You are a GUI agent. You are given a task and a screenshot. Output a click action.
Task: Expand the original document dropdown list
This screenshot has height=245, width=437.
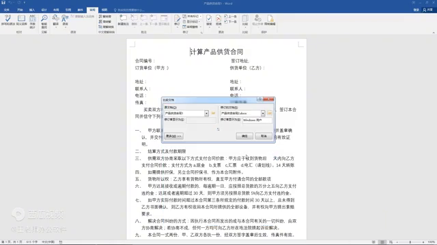(x=206, y=114)
